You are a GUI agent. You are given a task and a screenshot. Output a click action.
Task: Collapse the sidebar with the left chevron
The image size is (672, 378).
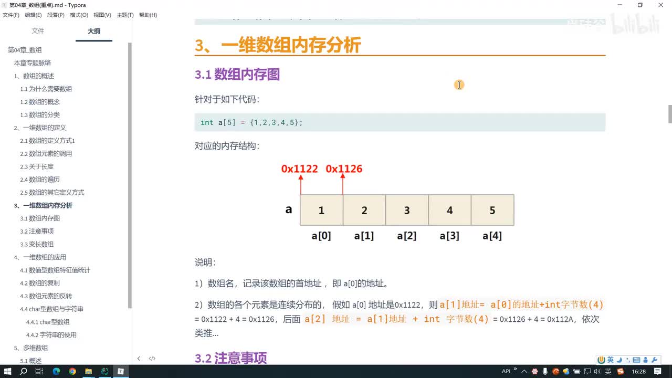tap(139, 359)
